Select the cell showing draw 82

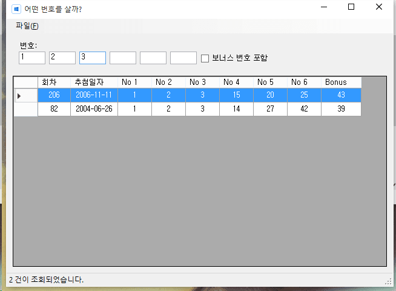54,109
